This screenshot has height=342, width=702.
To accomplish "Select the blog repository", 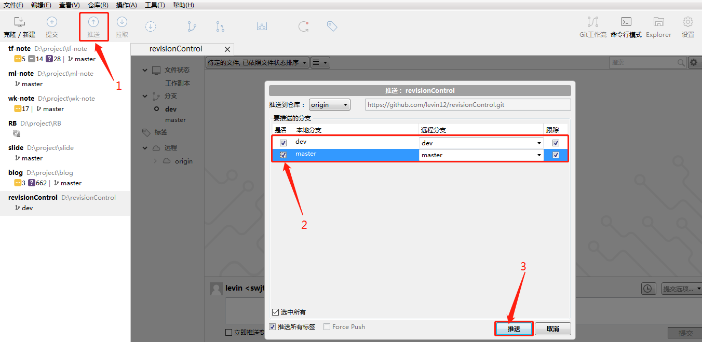I will pyautogui.click(x=65, y=177).
